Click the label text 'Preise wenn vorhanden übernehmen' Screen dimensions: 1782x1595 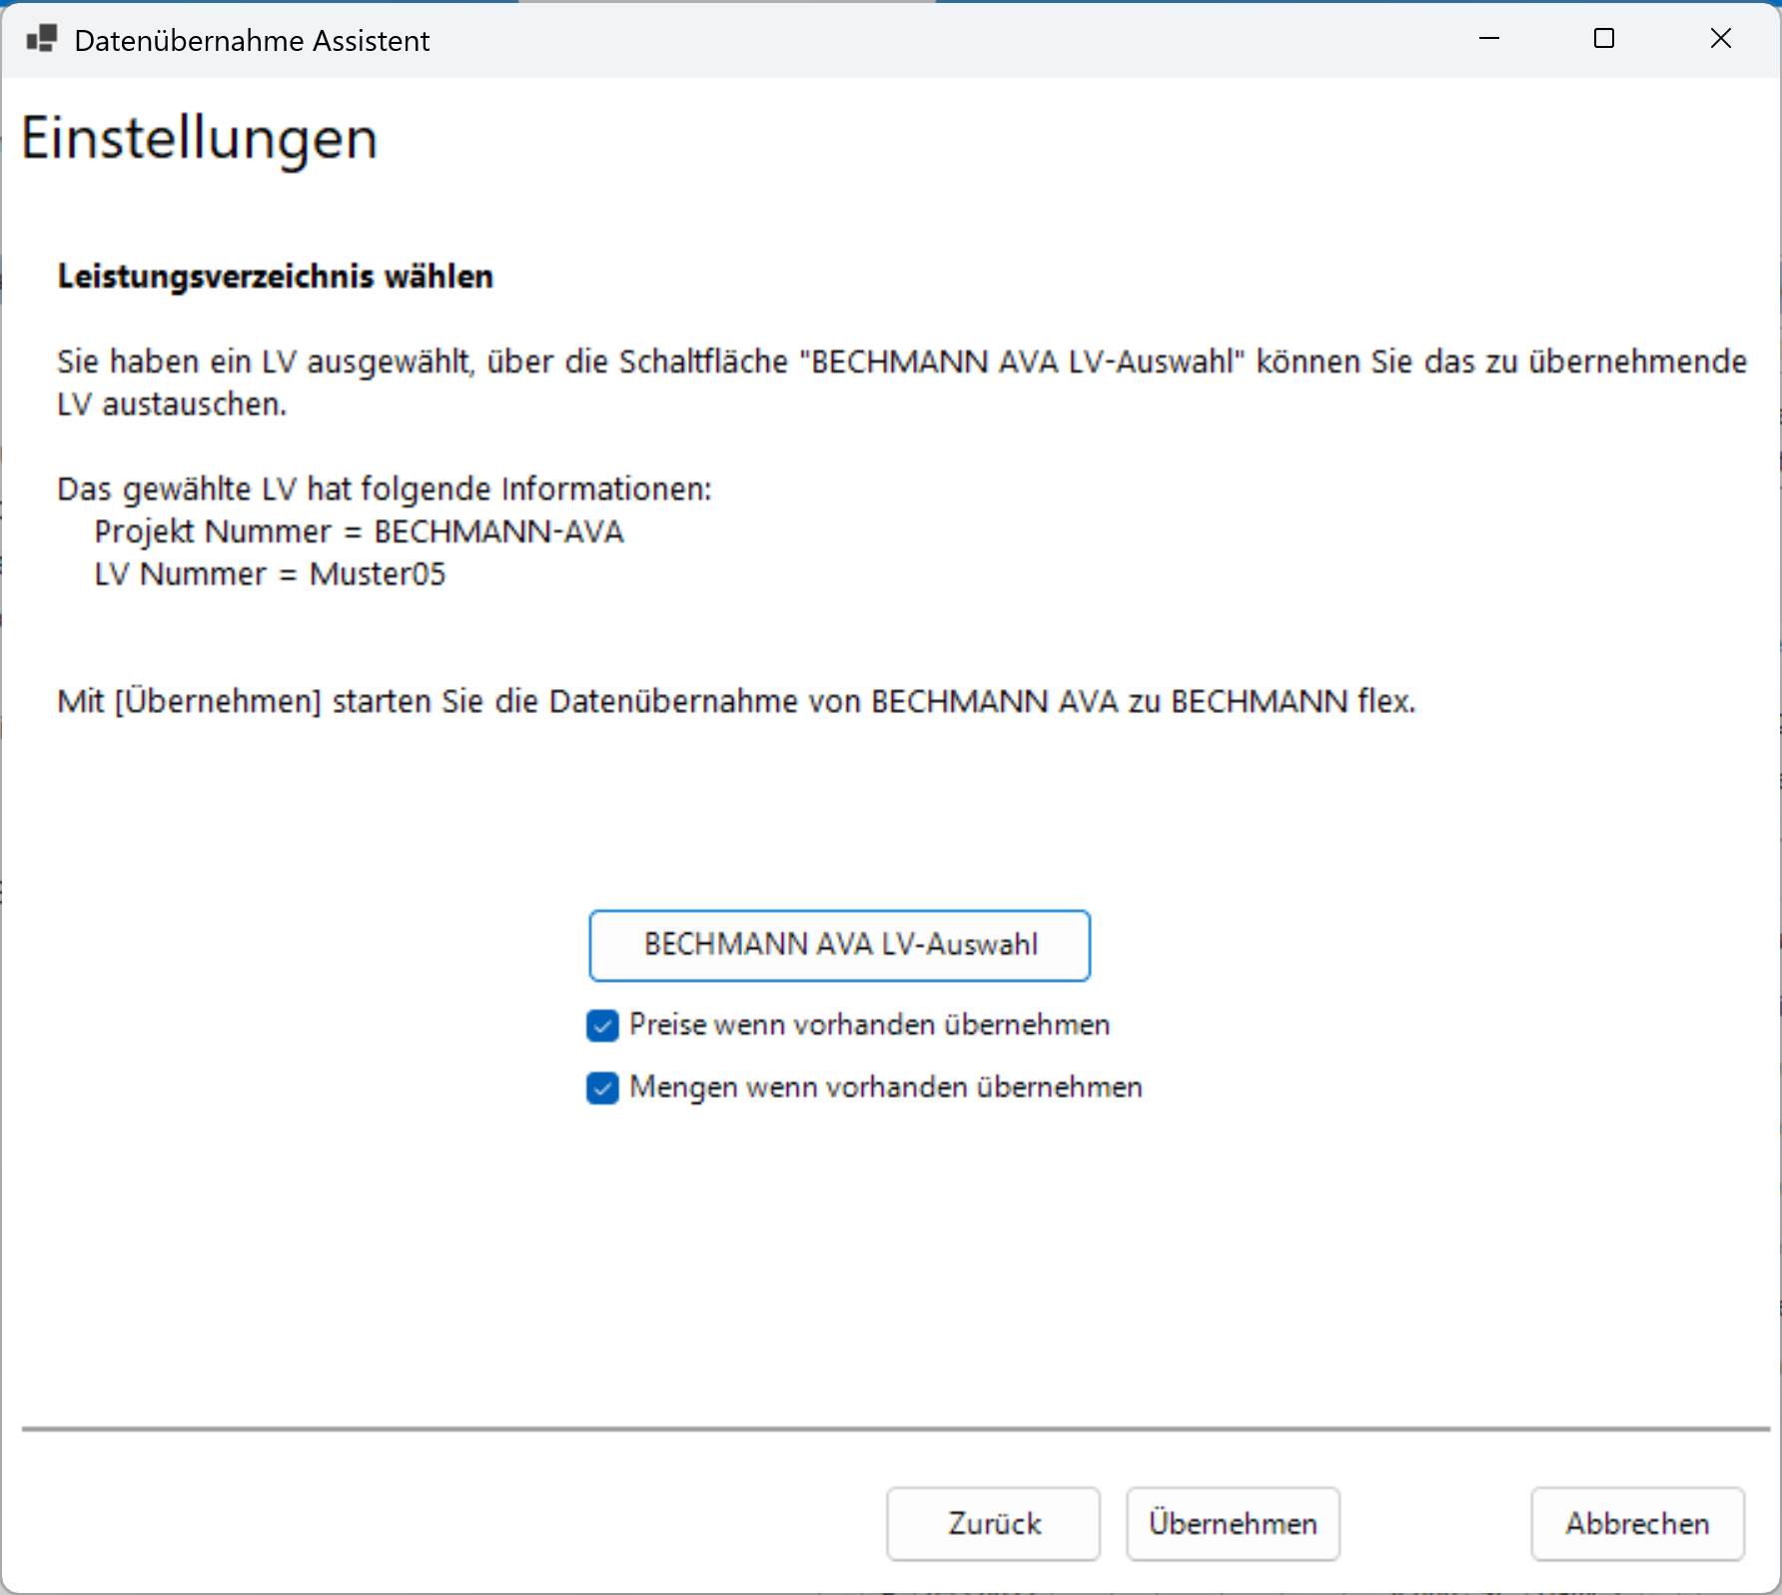[x=869, y=1026]
